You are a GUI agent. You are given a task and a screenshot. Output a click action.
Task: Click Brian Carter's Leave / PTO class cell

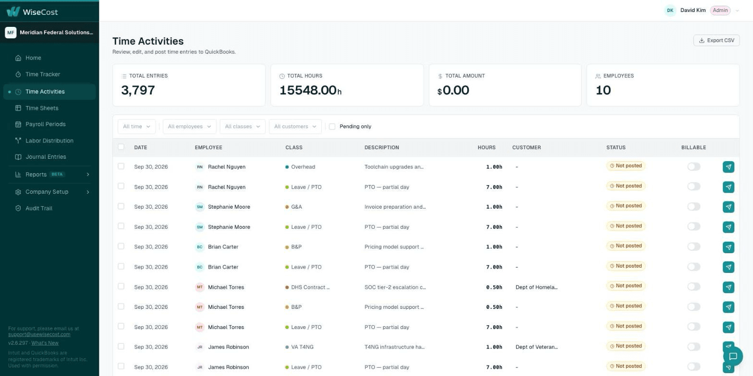click(304, 267)
